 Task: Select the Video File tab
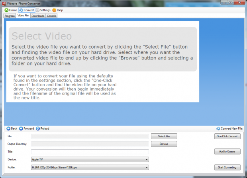[x=23, y=16]
